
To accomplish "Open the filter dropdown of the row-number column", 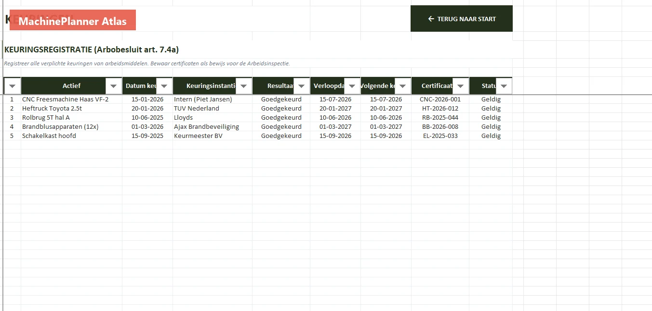I will pos(12,86).
